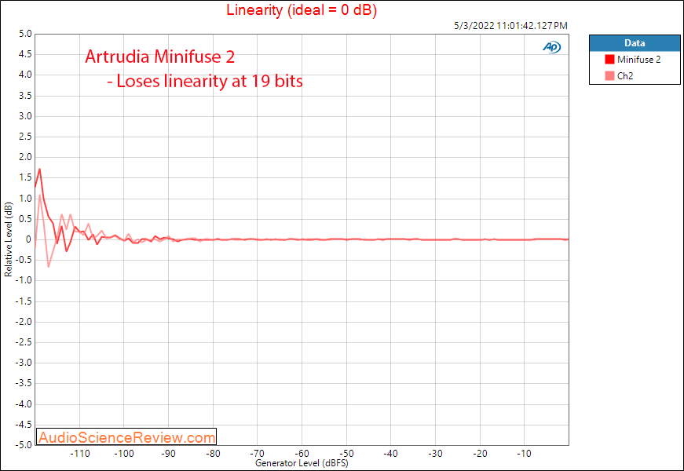Click the -10 tick label on x-axis
Viewport: 684px width, 471px height.
point(525,454)
